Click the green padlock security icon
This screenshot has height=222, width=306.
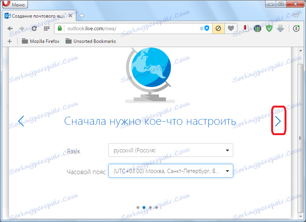tap(60, 28)
